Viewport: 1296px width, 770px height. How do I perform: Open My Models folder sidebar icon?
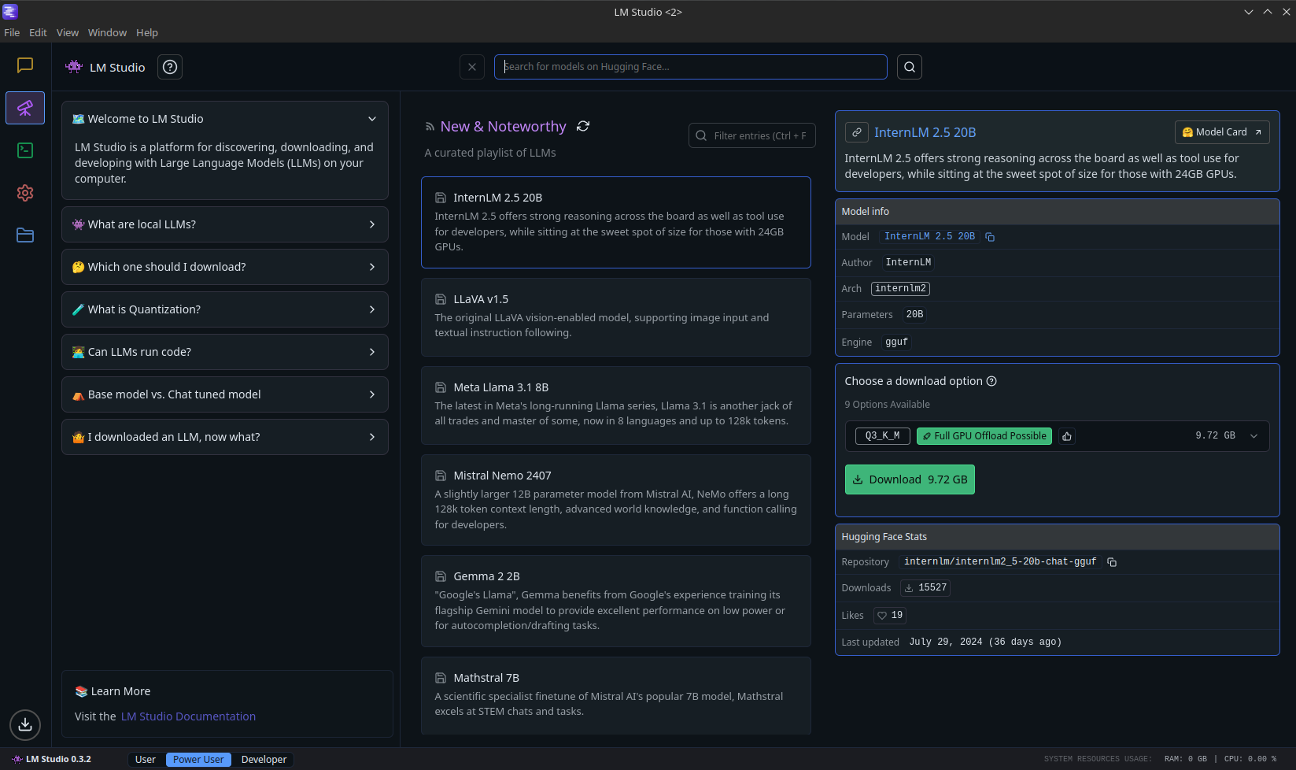click(25, 235)
